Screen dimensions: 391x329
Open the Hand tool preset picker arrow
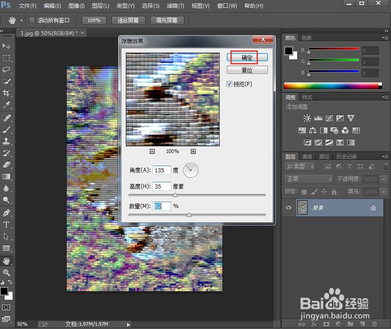pos(22,20)
